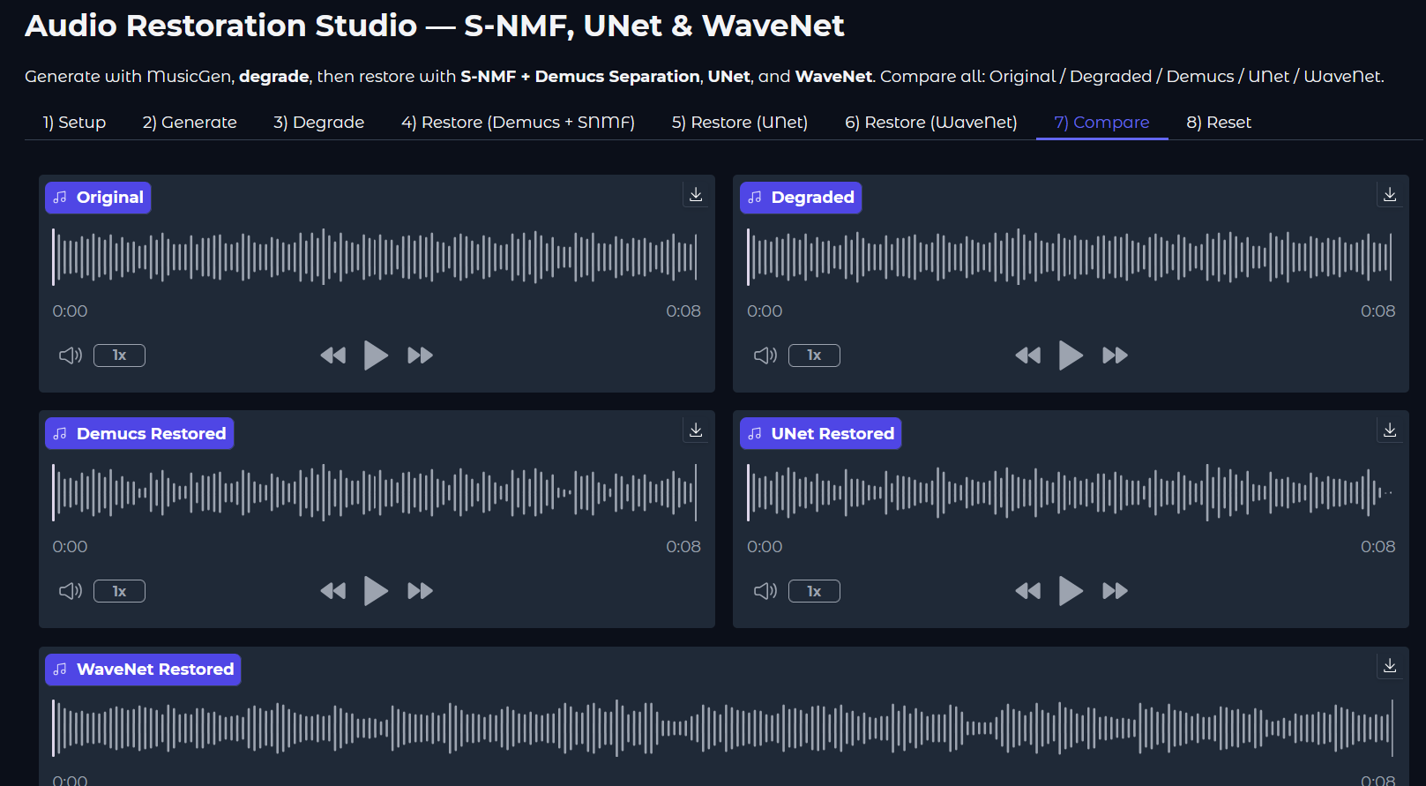1426x786 pixels.
Task: Rewind the UNet Restored audio
Action: pos(1028,591)
